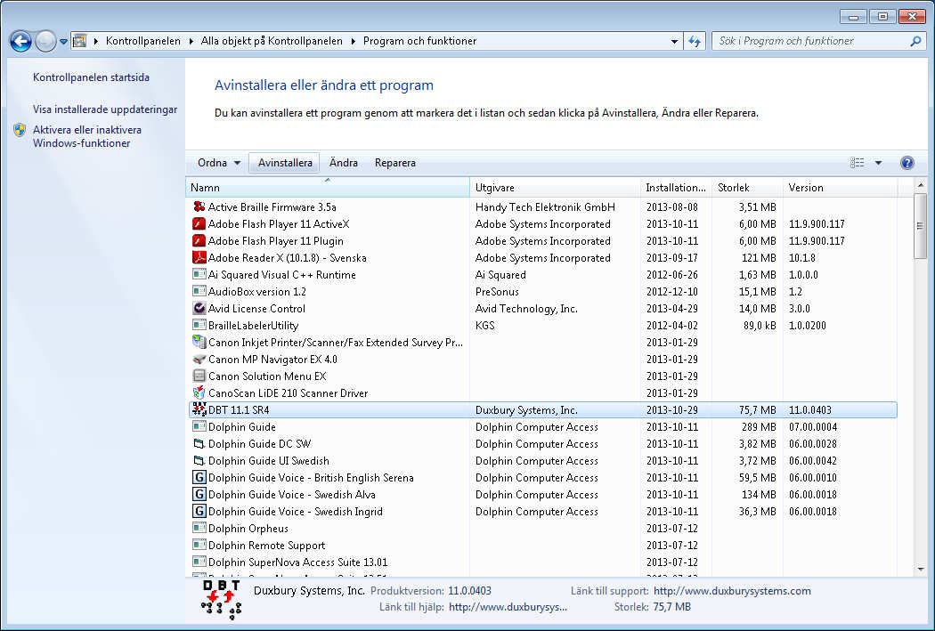Expand the chevron before Kontrollpanelen breadcrumb
This screenshot has width=935, height=631.
click(x=95, y=41)
